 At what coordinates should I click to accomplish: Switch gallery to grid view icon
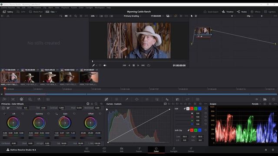coord(66,16)
